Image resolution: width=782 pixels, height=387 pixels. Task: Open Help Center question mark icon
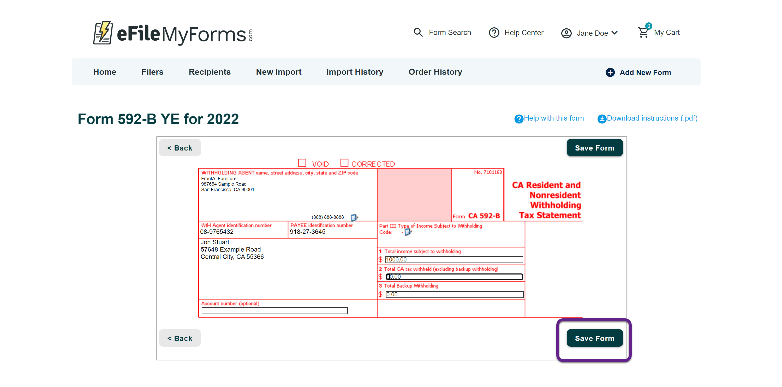tap(494, 33)
